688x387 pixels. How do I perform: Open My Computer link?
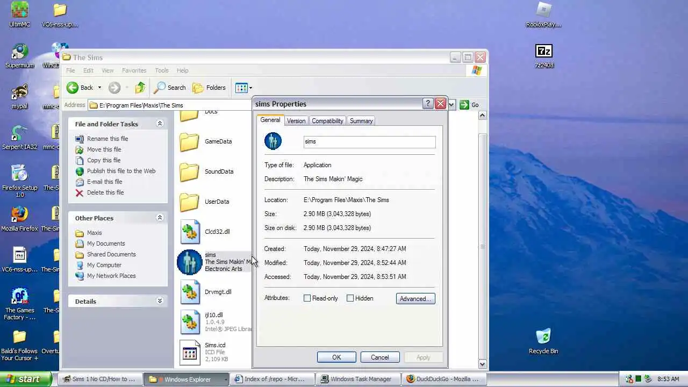coord(104,265)
